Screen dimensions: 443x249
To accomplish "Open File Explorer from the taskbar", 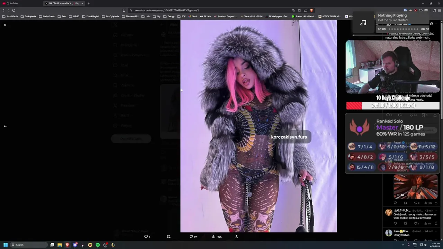I will pyautogui.click(x=60, y=245).
